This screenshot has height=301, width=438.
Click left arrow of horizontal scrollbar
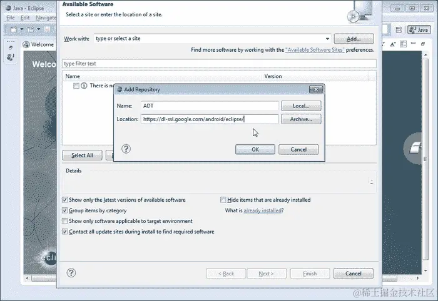coord(28,278)
